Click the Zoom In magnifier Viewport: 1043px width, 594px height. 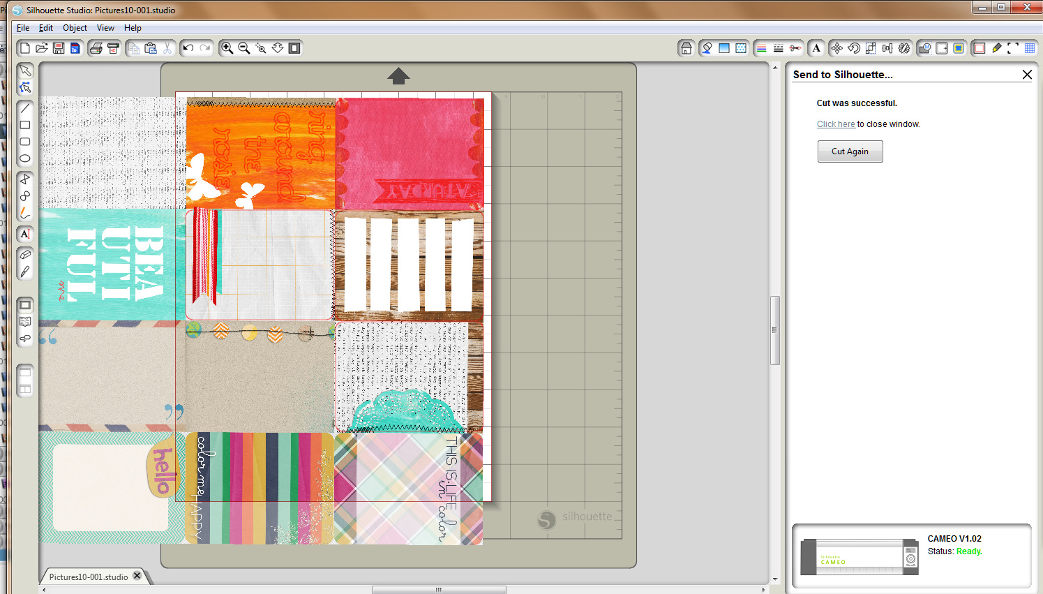click(227, 48)
